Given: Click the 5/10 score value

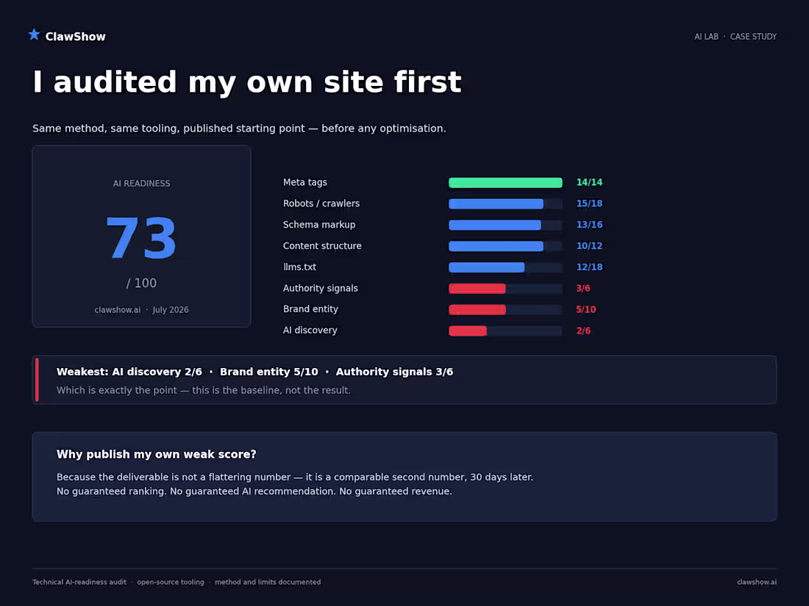Looking at the screenshot, I should point(585,310).
